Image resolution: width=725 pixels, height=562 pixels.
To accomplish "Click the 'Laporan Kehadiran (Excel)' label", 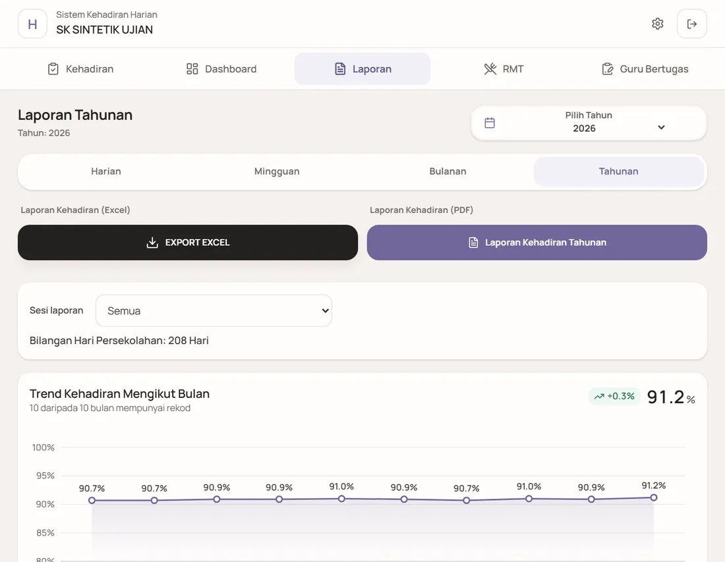I will [x=75, y=210].
